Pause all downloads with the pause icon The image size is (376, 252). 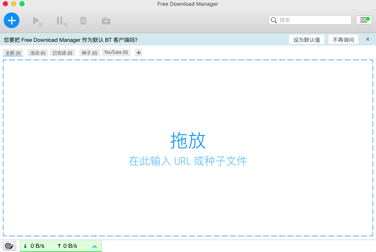click(x=62, y=21)
